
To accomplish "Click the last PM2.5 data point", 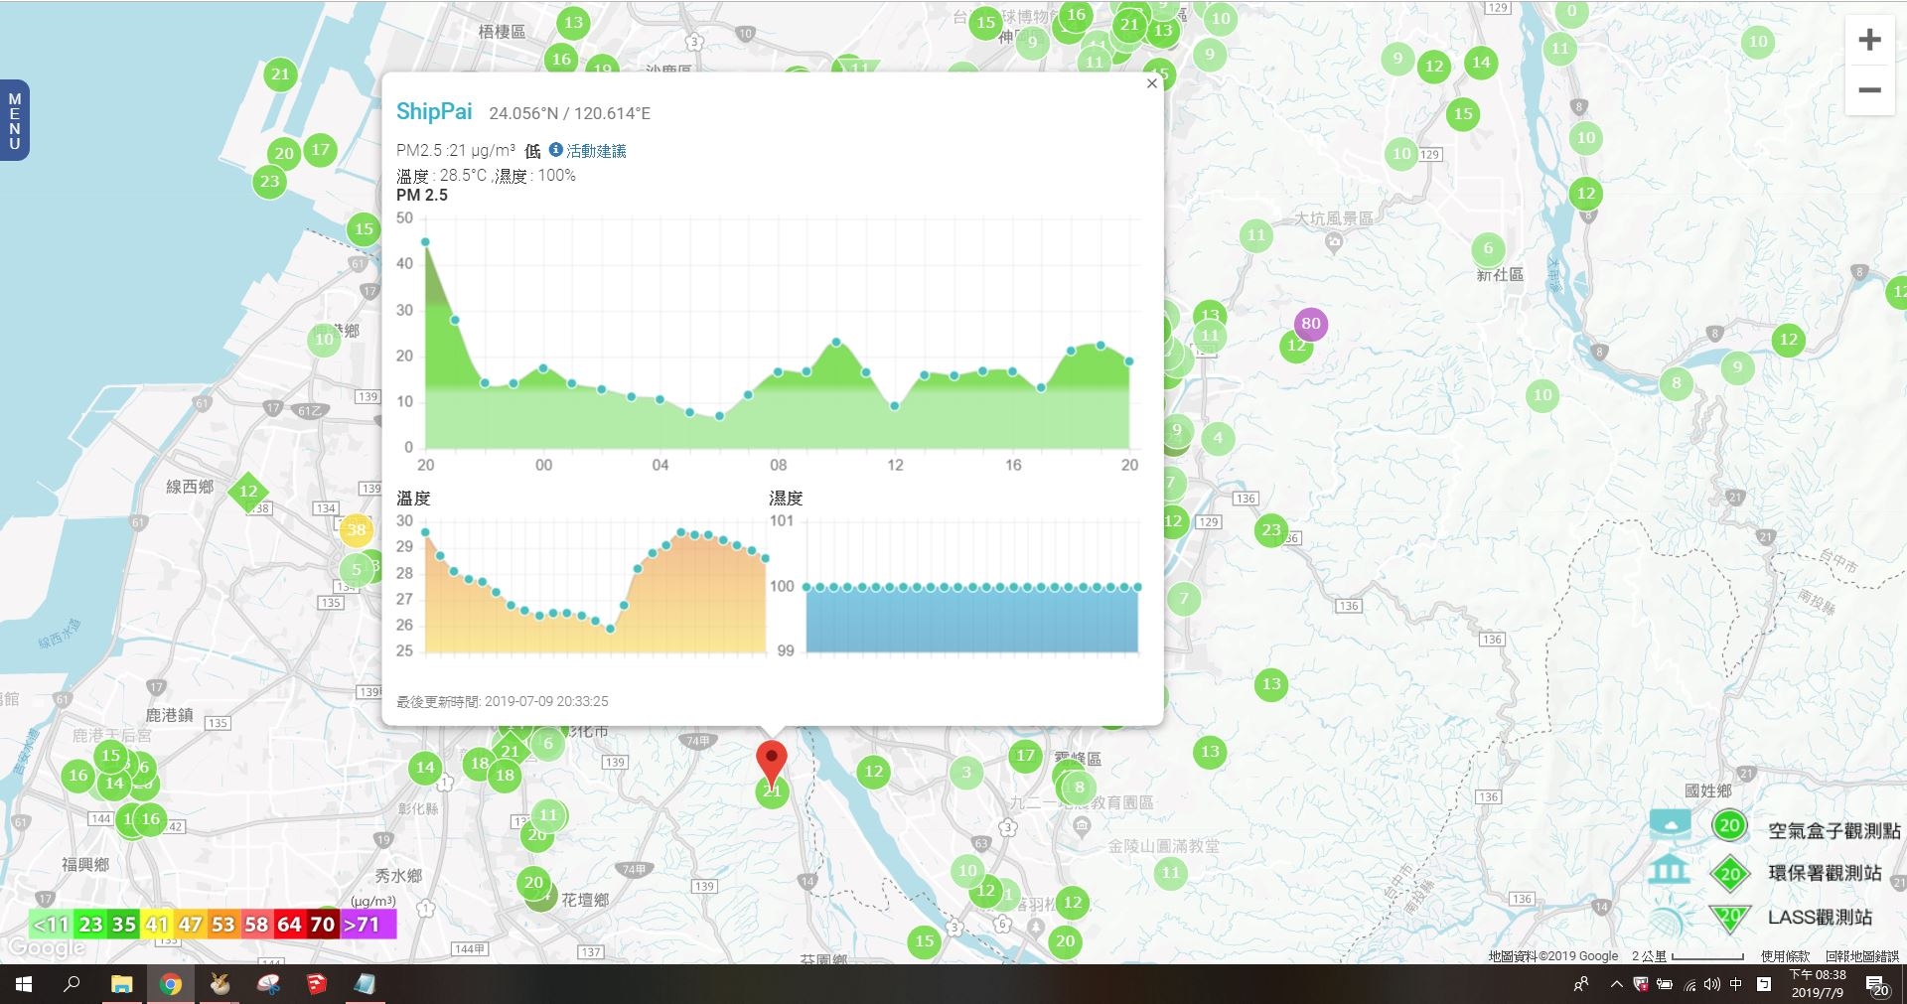I will click(1129, 361).
